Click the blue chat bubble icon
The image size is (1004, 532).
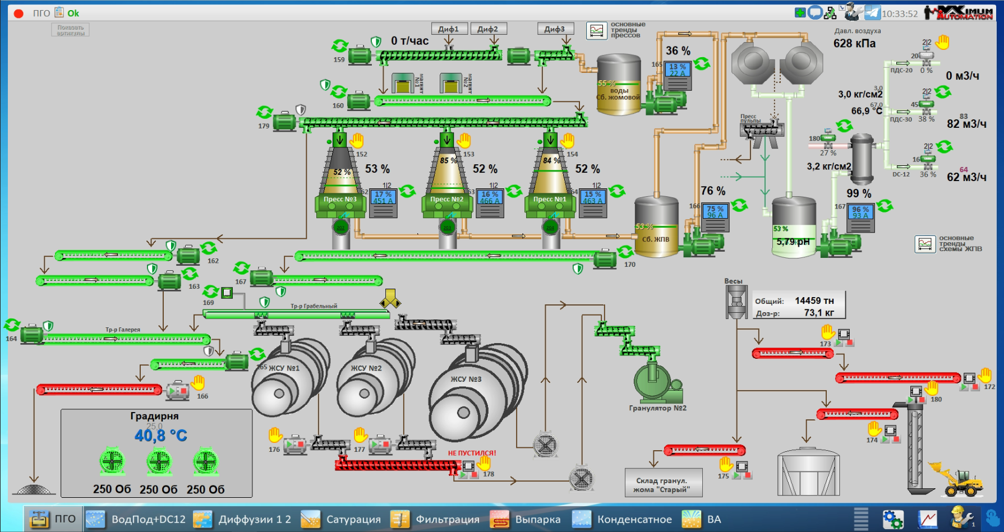pos(815,12)
